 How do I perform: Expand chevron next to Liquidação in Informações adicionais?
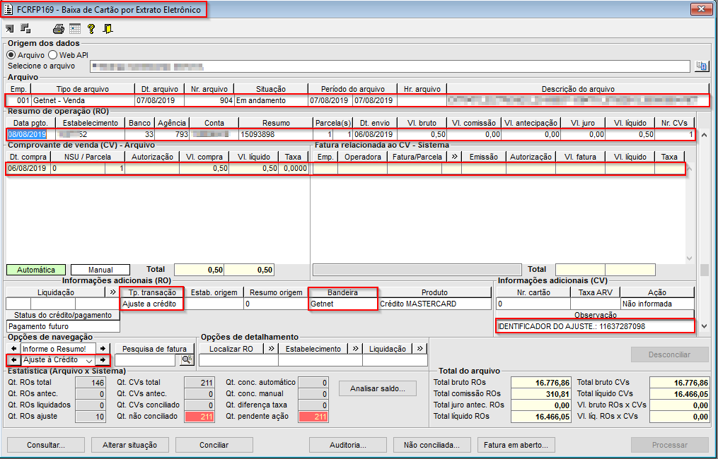[x=112, y=292]
